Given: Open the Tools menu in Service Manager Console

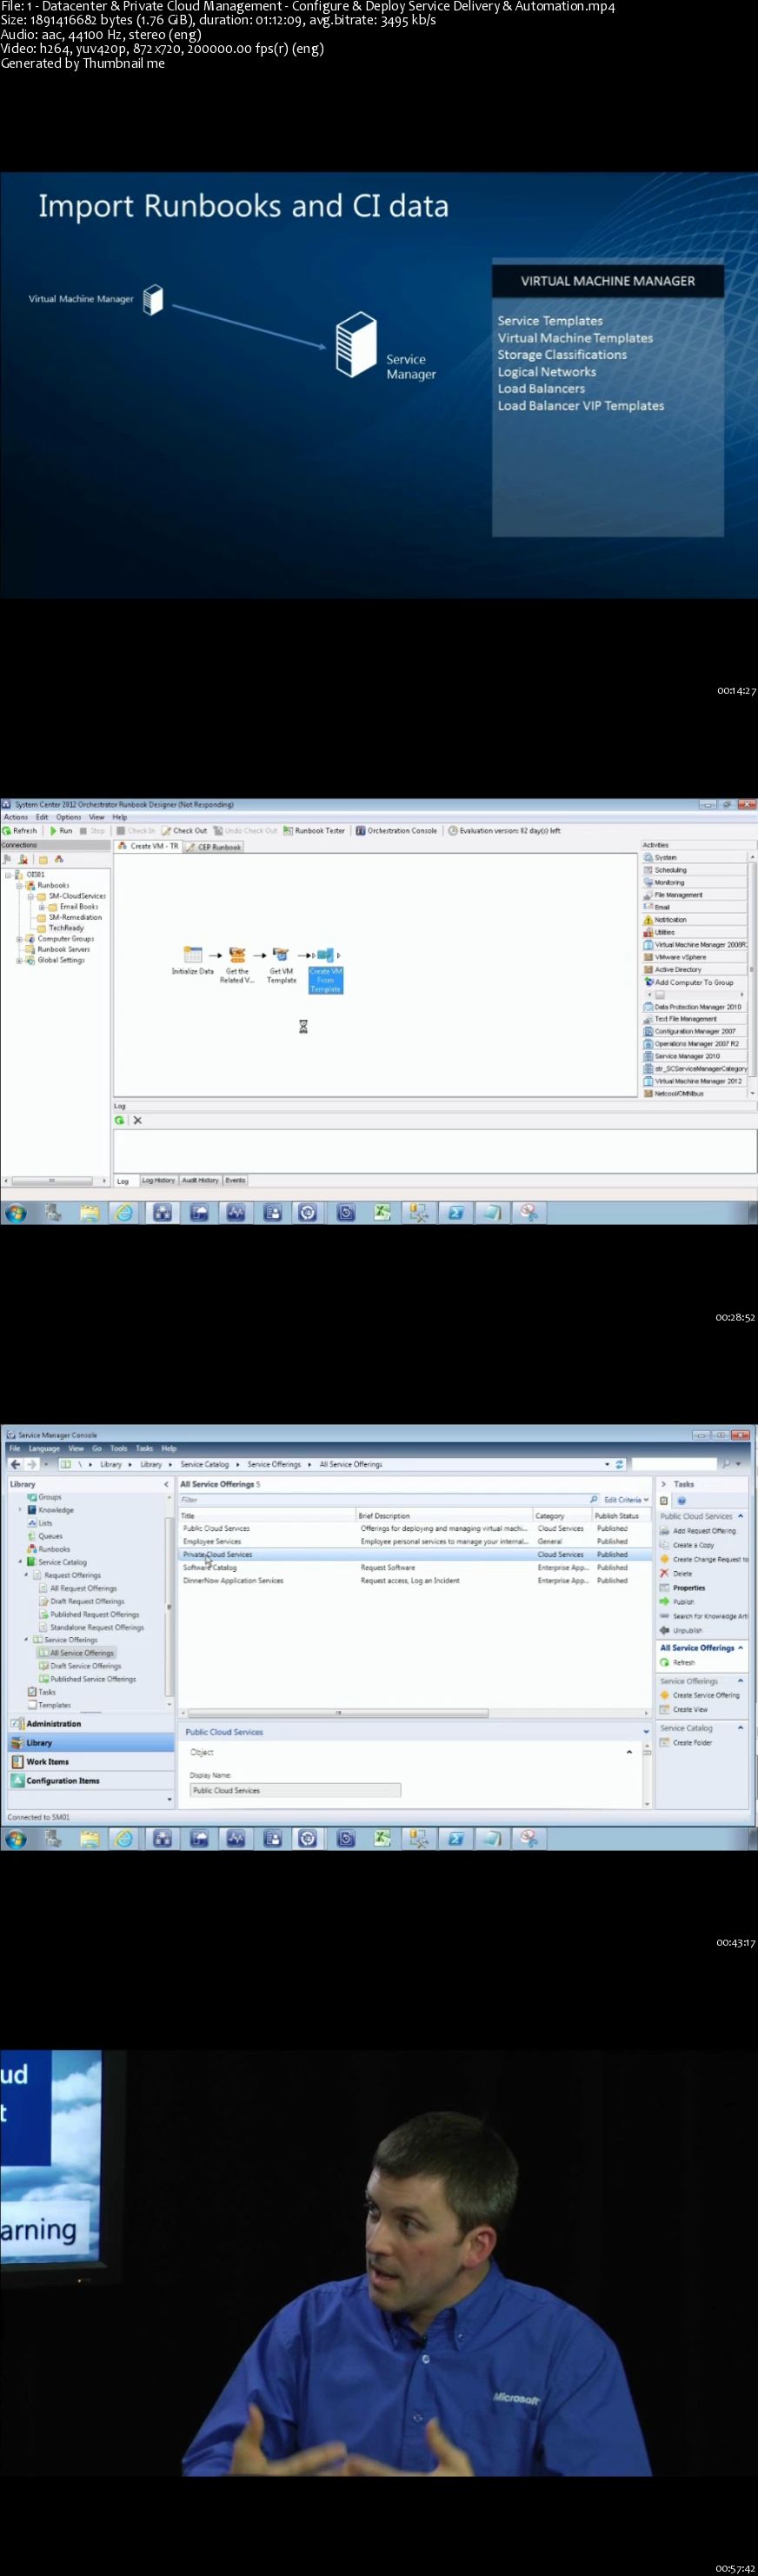Looking at the screenshot, I should click(x=119, y=1448).
